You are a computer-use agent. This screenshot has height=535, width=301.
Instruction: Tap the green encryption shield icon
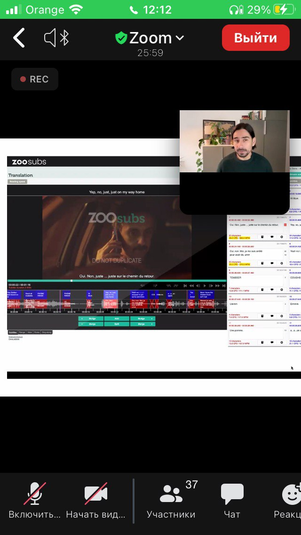coord(121,38)
